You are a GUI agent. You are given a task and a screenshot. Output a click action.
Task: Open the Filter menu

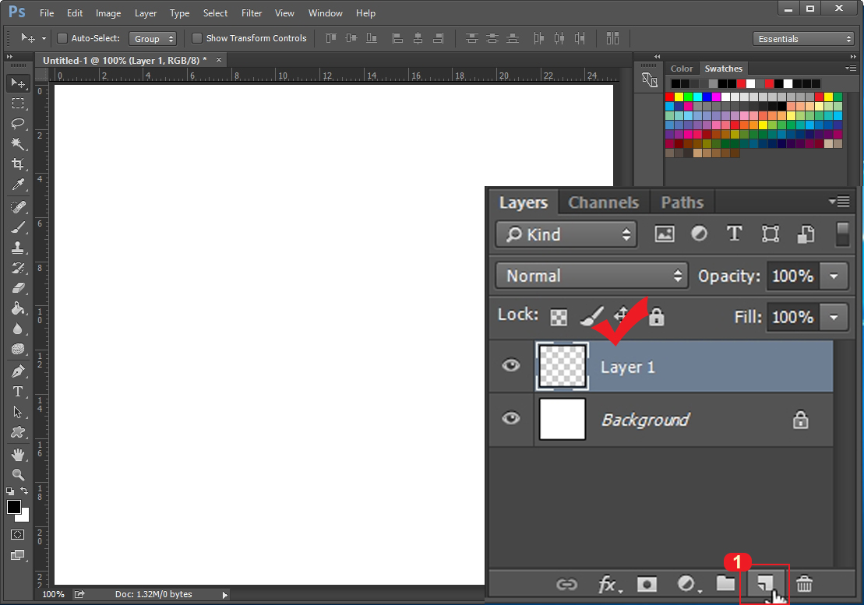(x=252, y=12)
